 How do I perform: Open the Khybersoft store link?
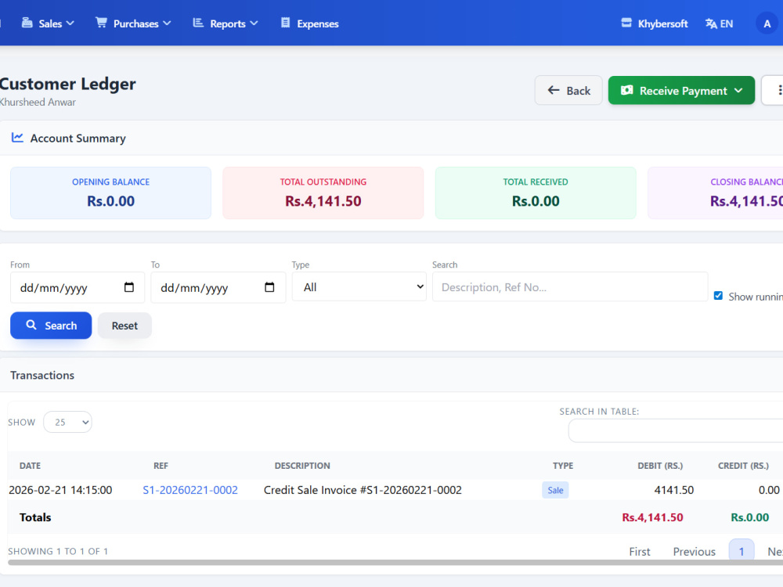(654, 23)
